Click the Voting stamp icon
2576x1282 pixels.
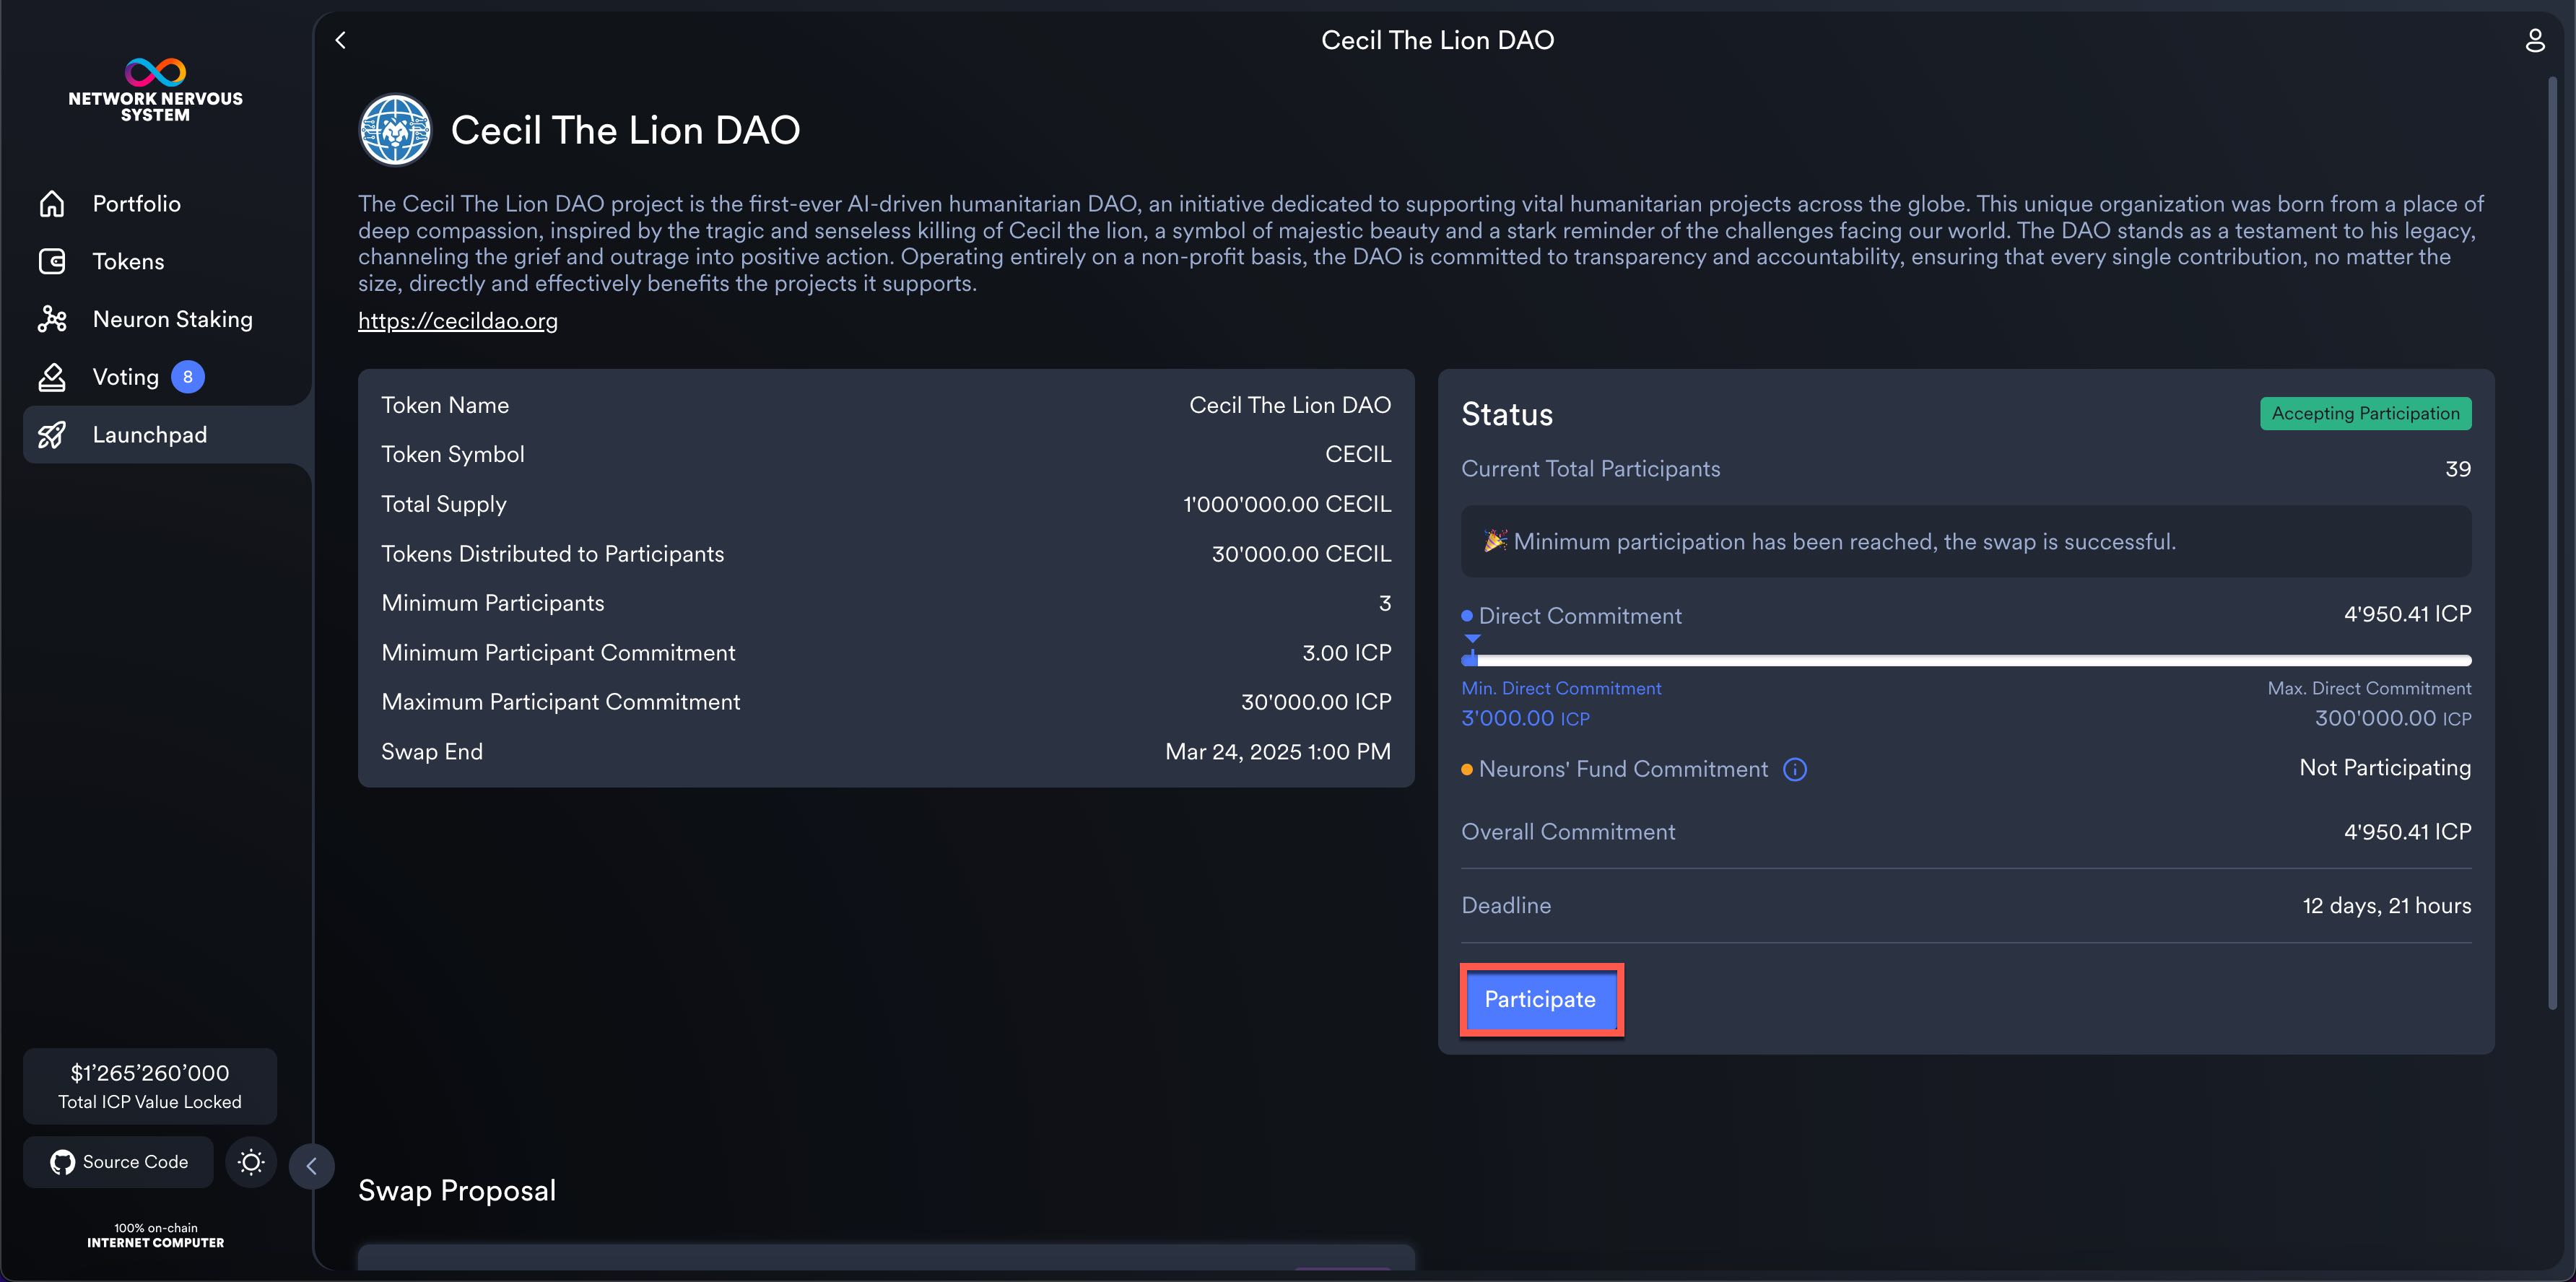point(52,377)
